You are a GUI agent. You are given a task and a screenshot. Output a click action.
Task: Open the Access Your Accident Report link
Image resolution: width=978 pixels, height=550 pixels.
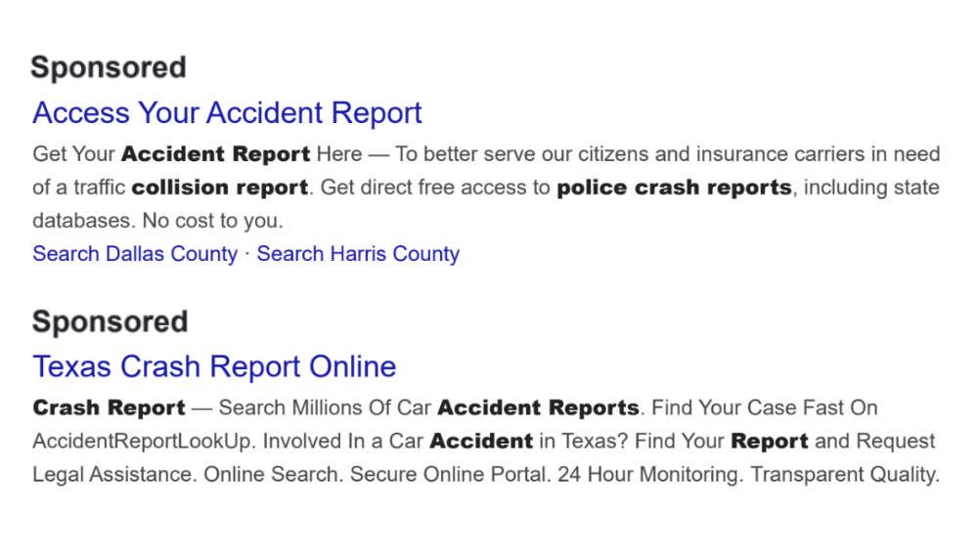pos(227,113)
